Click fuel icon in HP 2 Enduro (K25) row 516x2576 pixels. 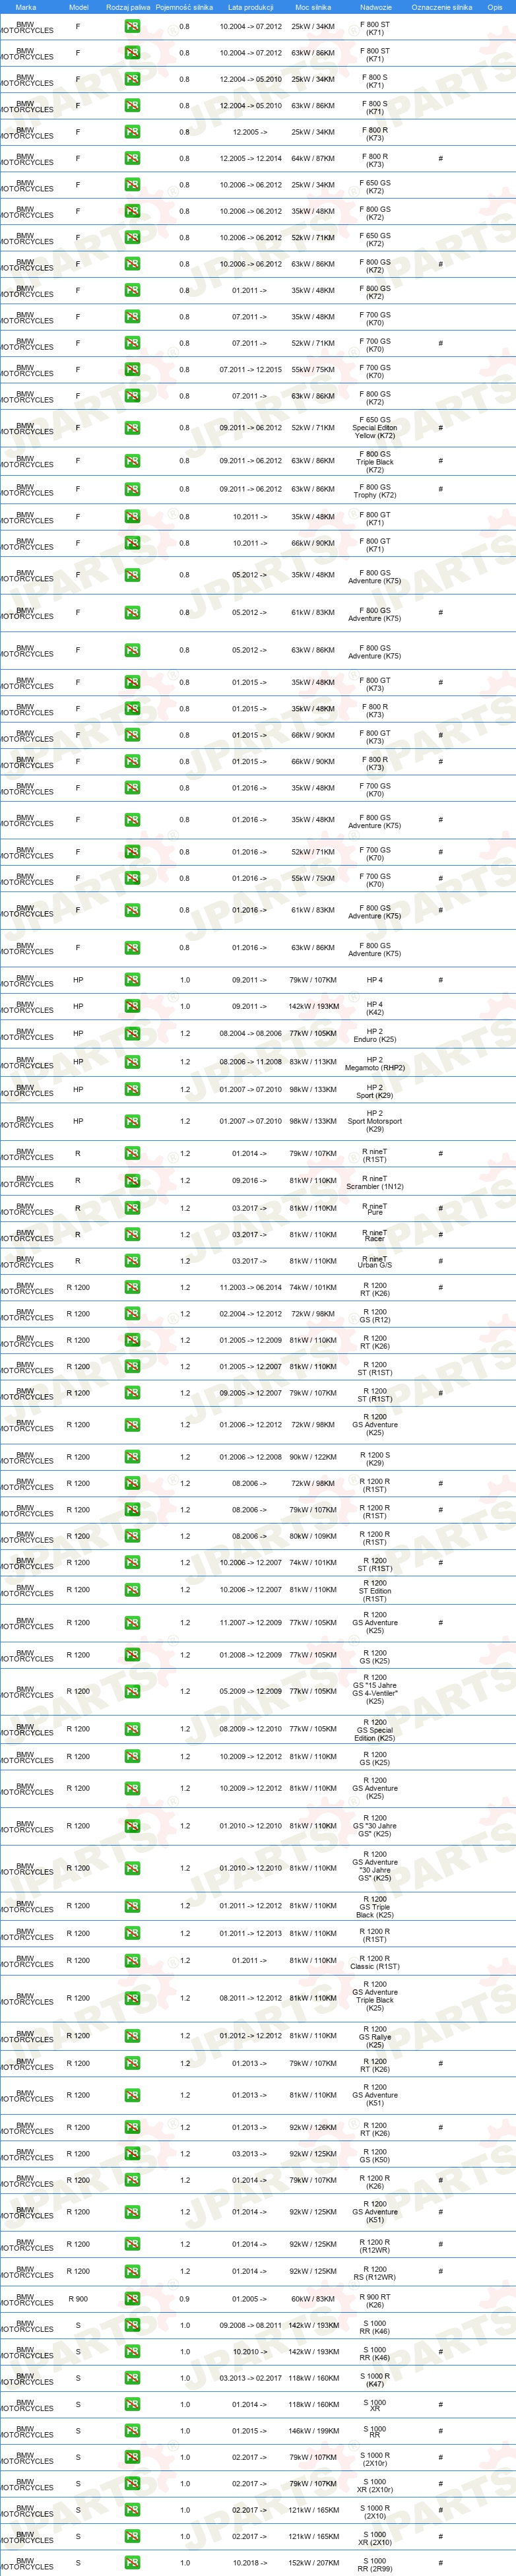pyautogui.click(x=132, y=1033)
